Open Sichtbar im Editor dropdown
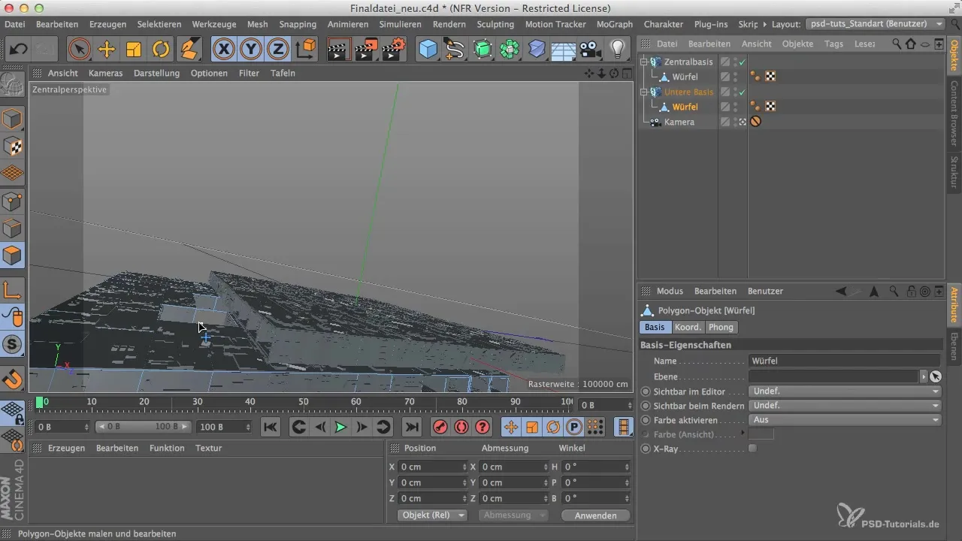Screen dimensions: 962x541 coord(845,391)
